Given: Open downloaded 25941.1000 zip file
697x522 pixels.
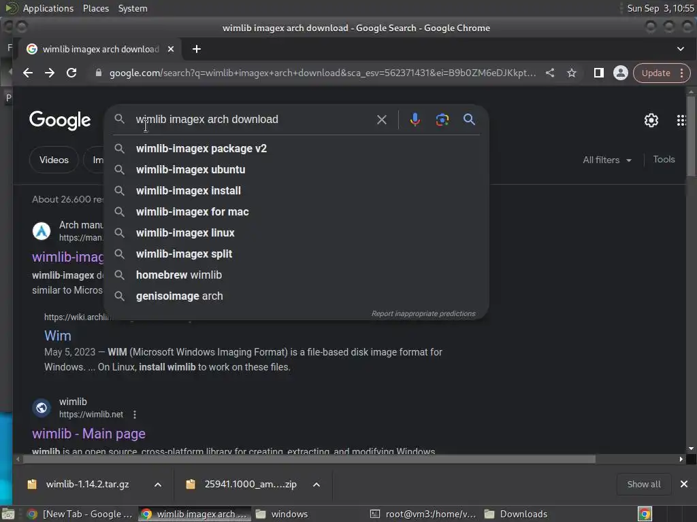Looking at the screenshot, I should point(250,484).
